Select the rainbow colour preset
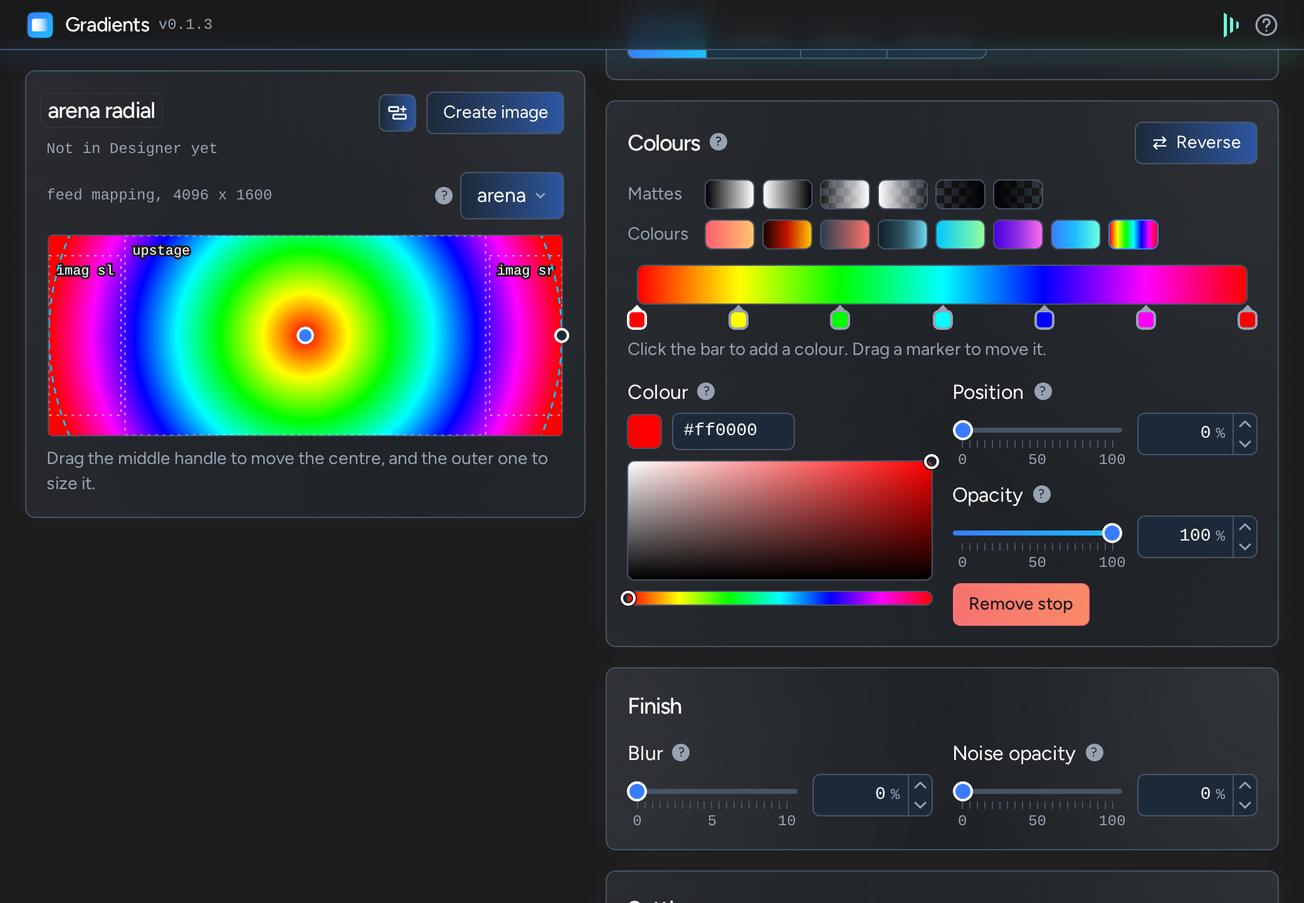This screenshot has height=903, width=1304. [1133, 235]
